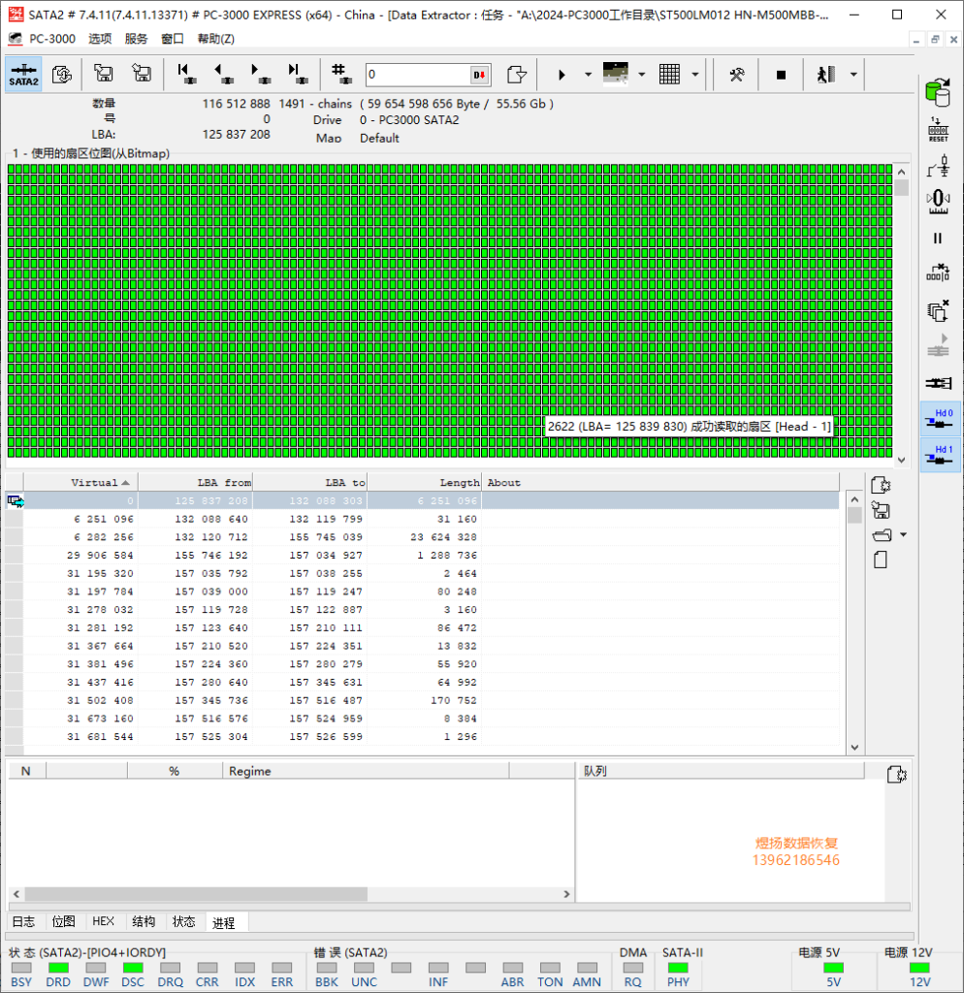This screenshot has height=993, width=964.
Task: Open the 帮助(Z) menu
Action: pos(216,39)
